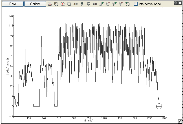Shrink the Y axis with Y- icon
This screenshot has height=124, width=183.
121,4
